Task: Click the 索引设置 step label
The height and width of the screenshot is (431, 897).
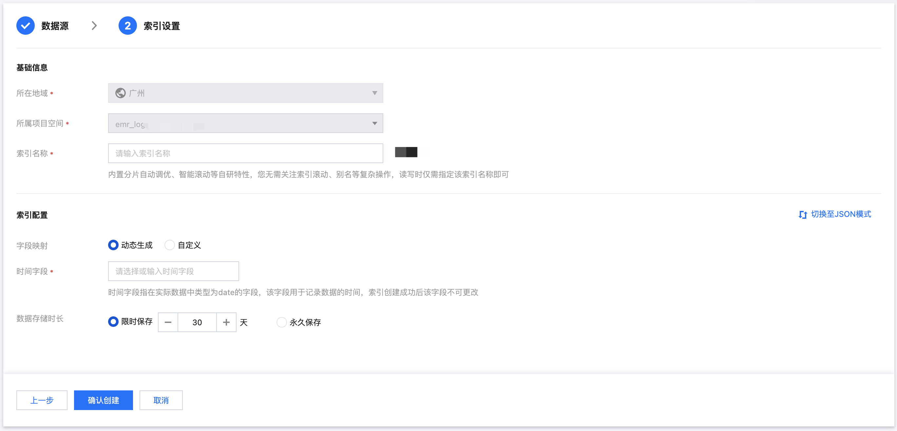Action: click(x=162, y=26)
